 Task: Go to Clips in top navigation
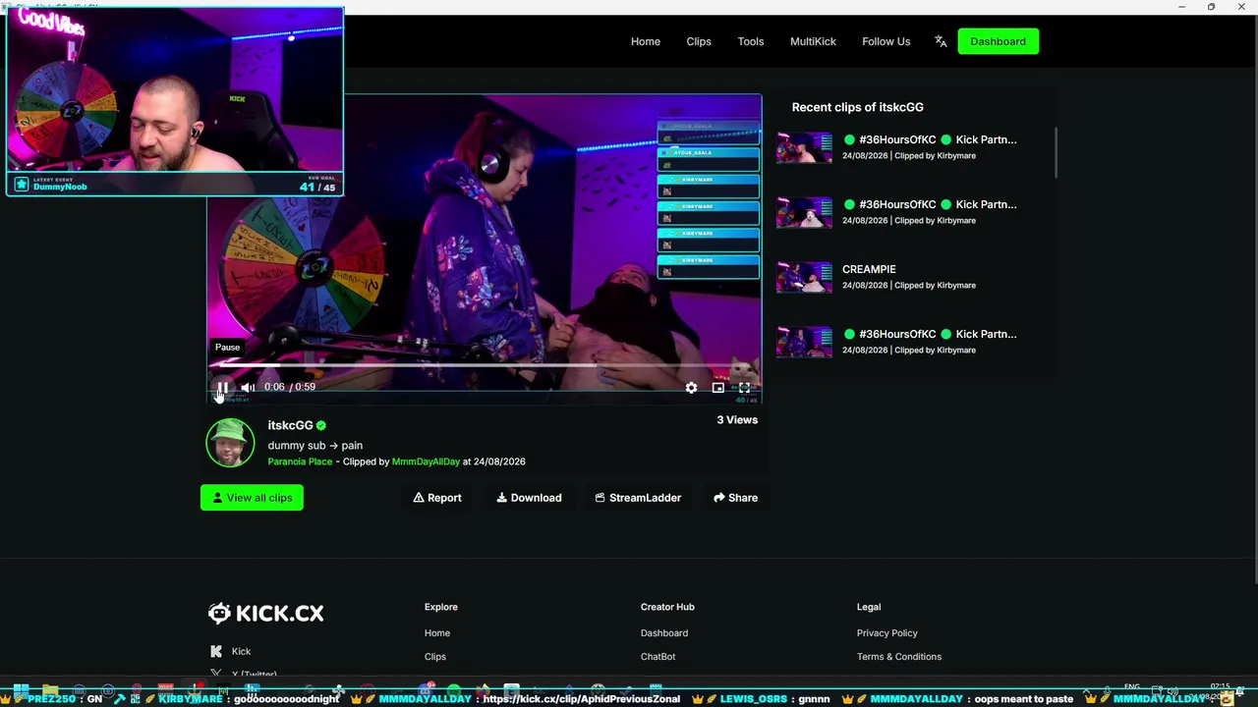699,41
